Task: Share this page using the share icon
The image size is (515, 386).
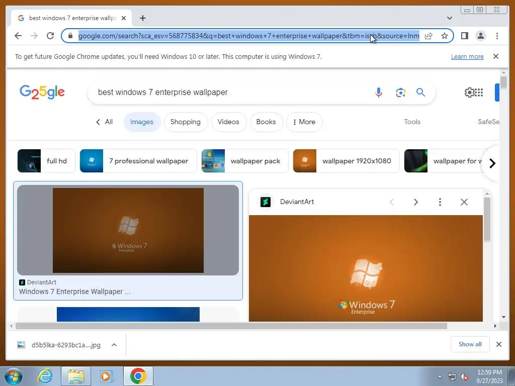Action: pos(428,36)
